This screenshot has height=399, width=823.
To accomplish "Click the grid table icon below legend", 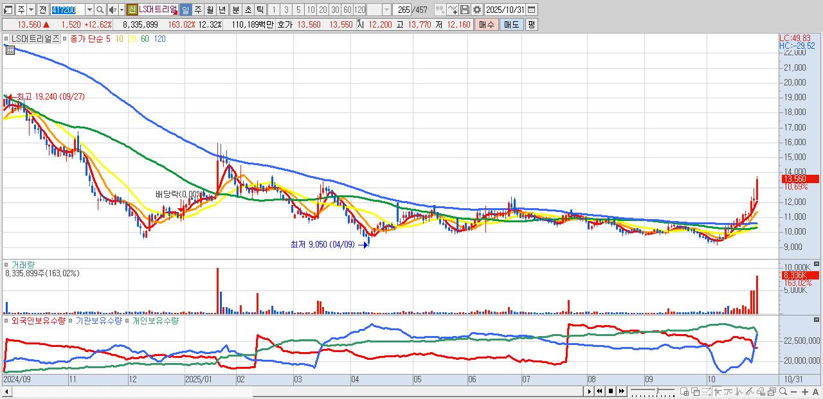I will [10, 49].
